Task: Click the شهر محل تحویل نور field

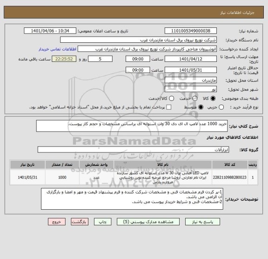Action: tap(191, 89)
